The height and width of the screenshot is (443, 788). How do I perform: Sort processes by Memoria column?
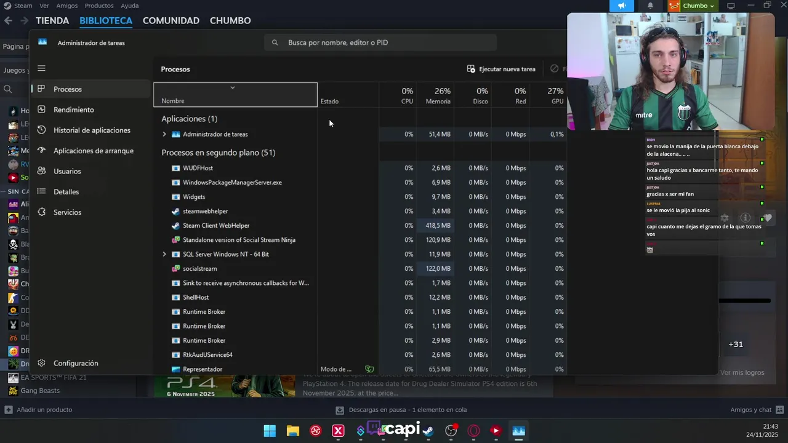pos(435,95)
